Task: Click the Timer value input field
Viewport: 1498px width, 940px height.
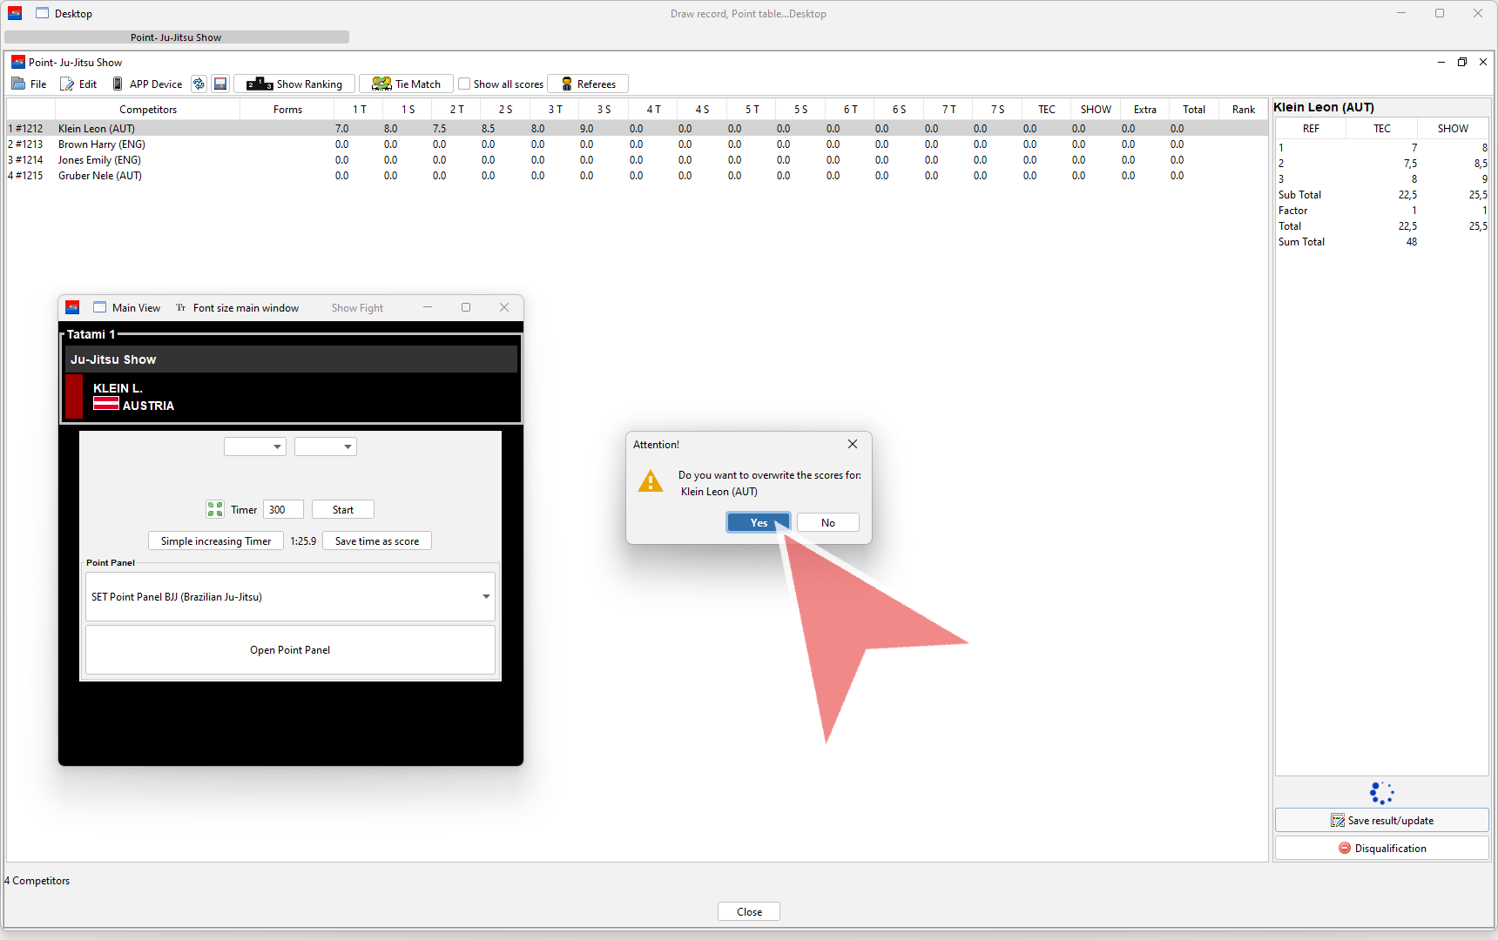Action: pos(283,509)
